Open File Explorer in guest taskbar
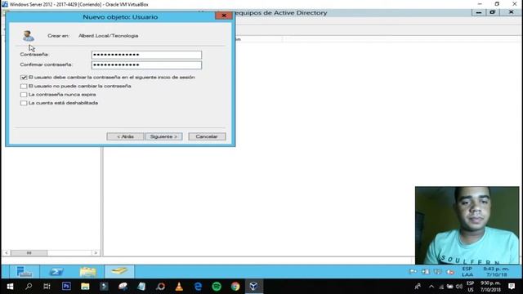The image size is (523, 294). tap(87, 272)
